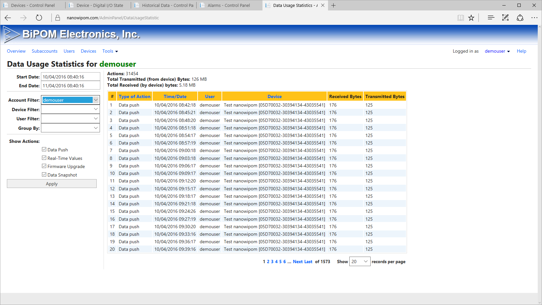Screen dimensions: 542x305
Task: Add page to favorites with star icon
Action: (471, 18)
